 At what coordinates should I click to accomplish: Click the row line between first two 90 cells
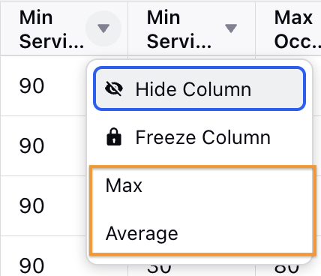(x=43, y=115)
